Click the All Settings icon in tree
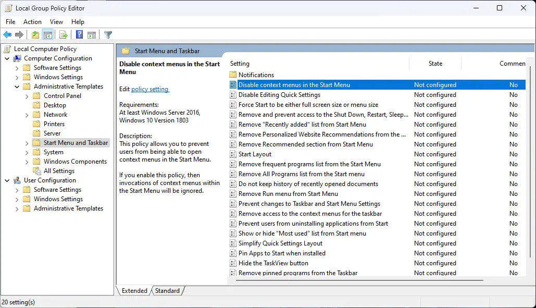Viewport: 536px width, 308px height. click(37, 171)
